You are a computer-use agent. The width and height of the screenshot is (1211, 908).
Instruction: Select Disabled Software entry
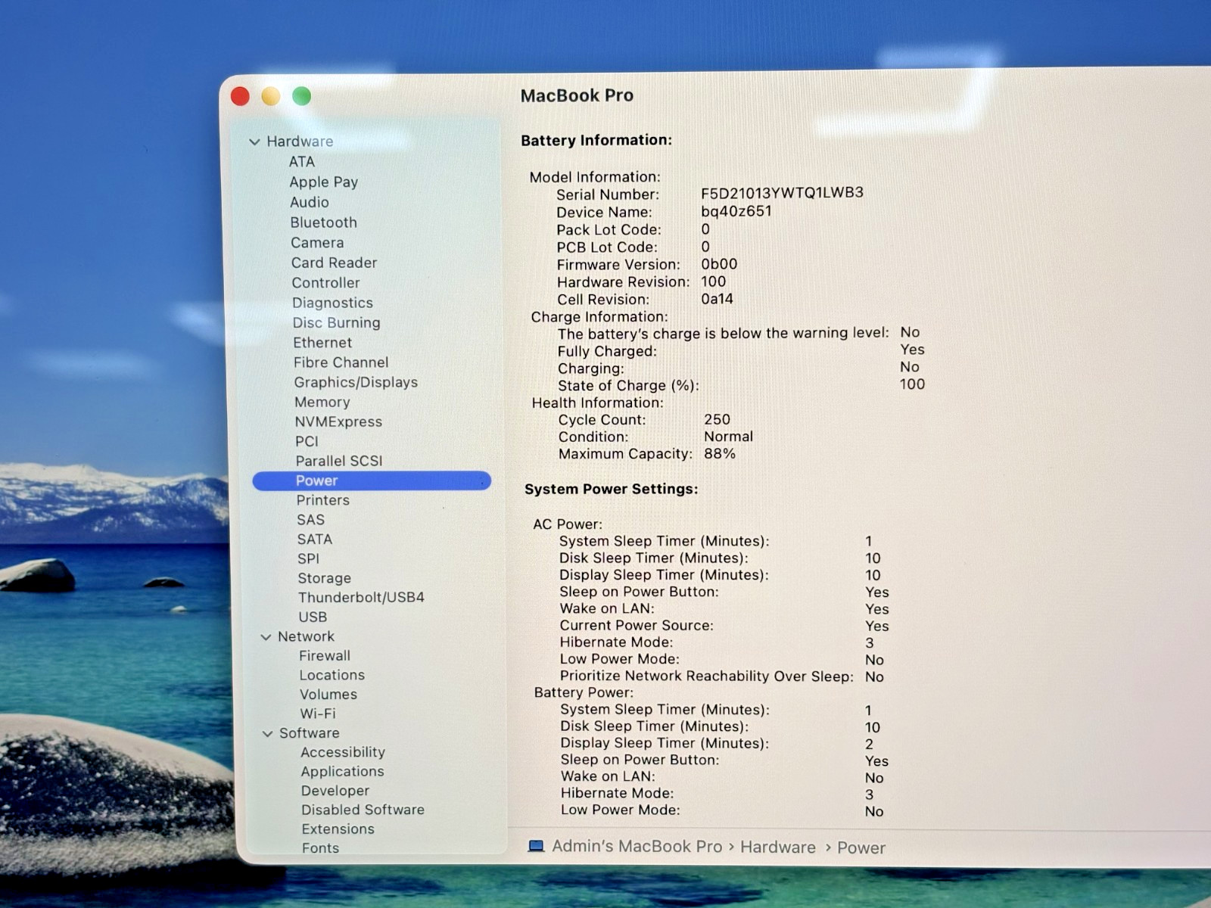pyautogui.click(x=363, y=810)
